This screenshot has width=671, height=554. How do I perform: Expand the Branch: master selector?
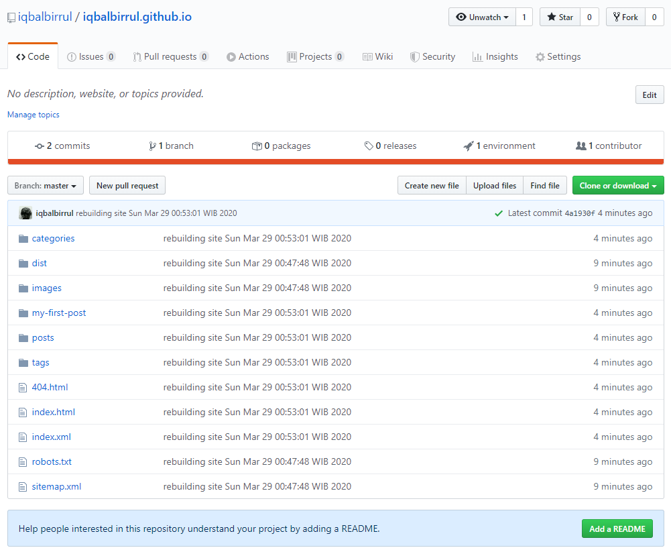(x=46, y=186)
